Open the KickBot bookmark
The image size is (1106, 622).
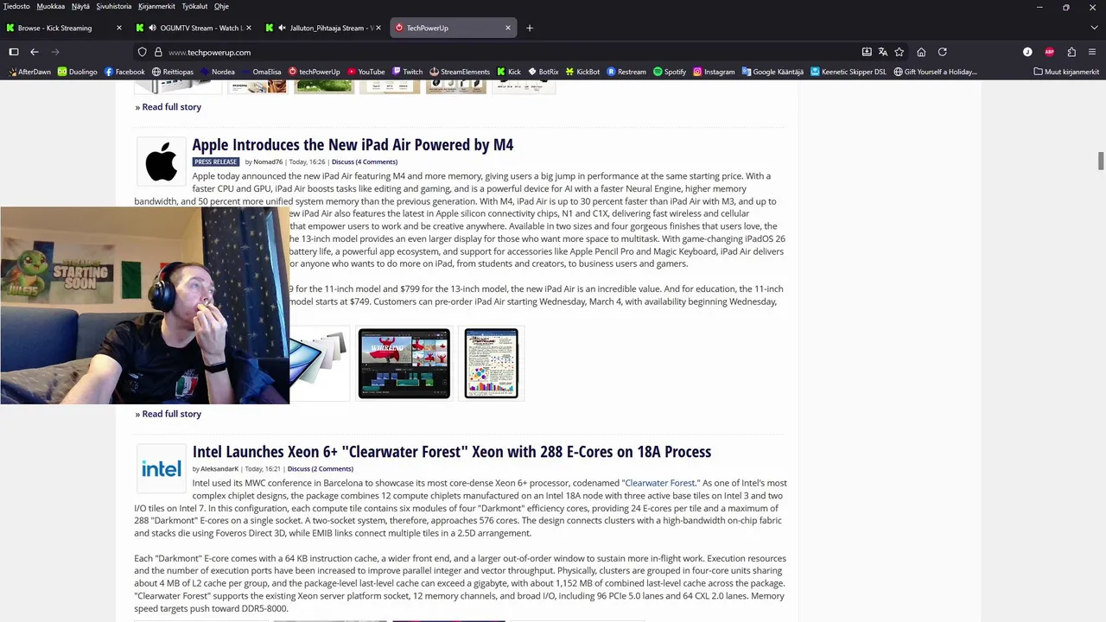583,72
